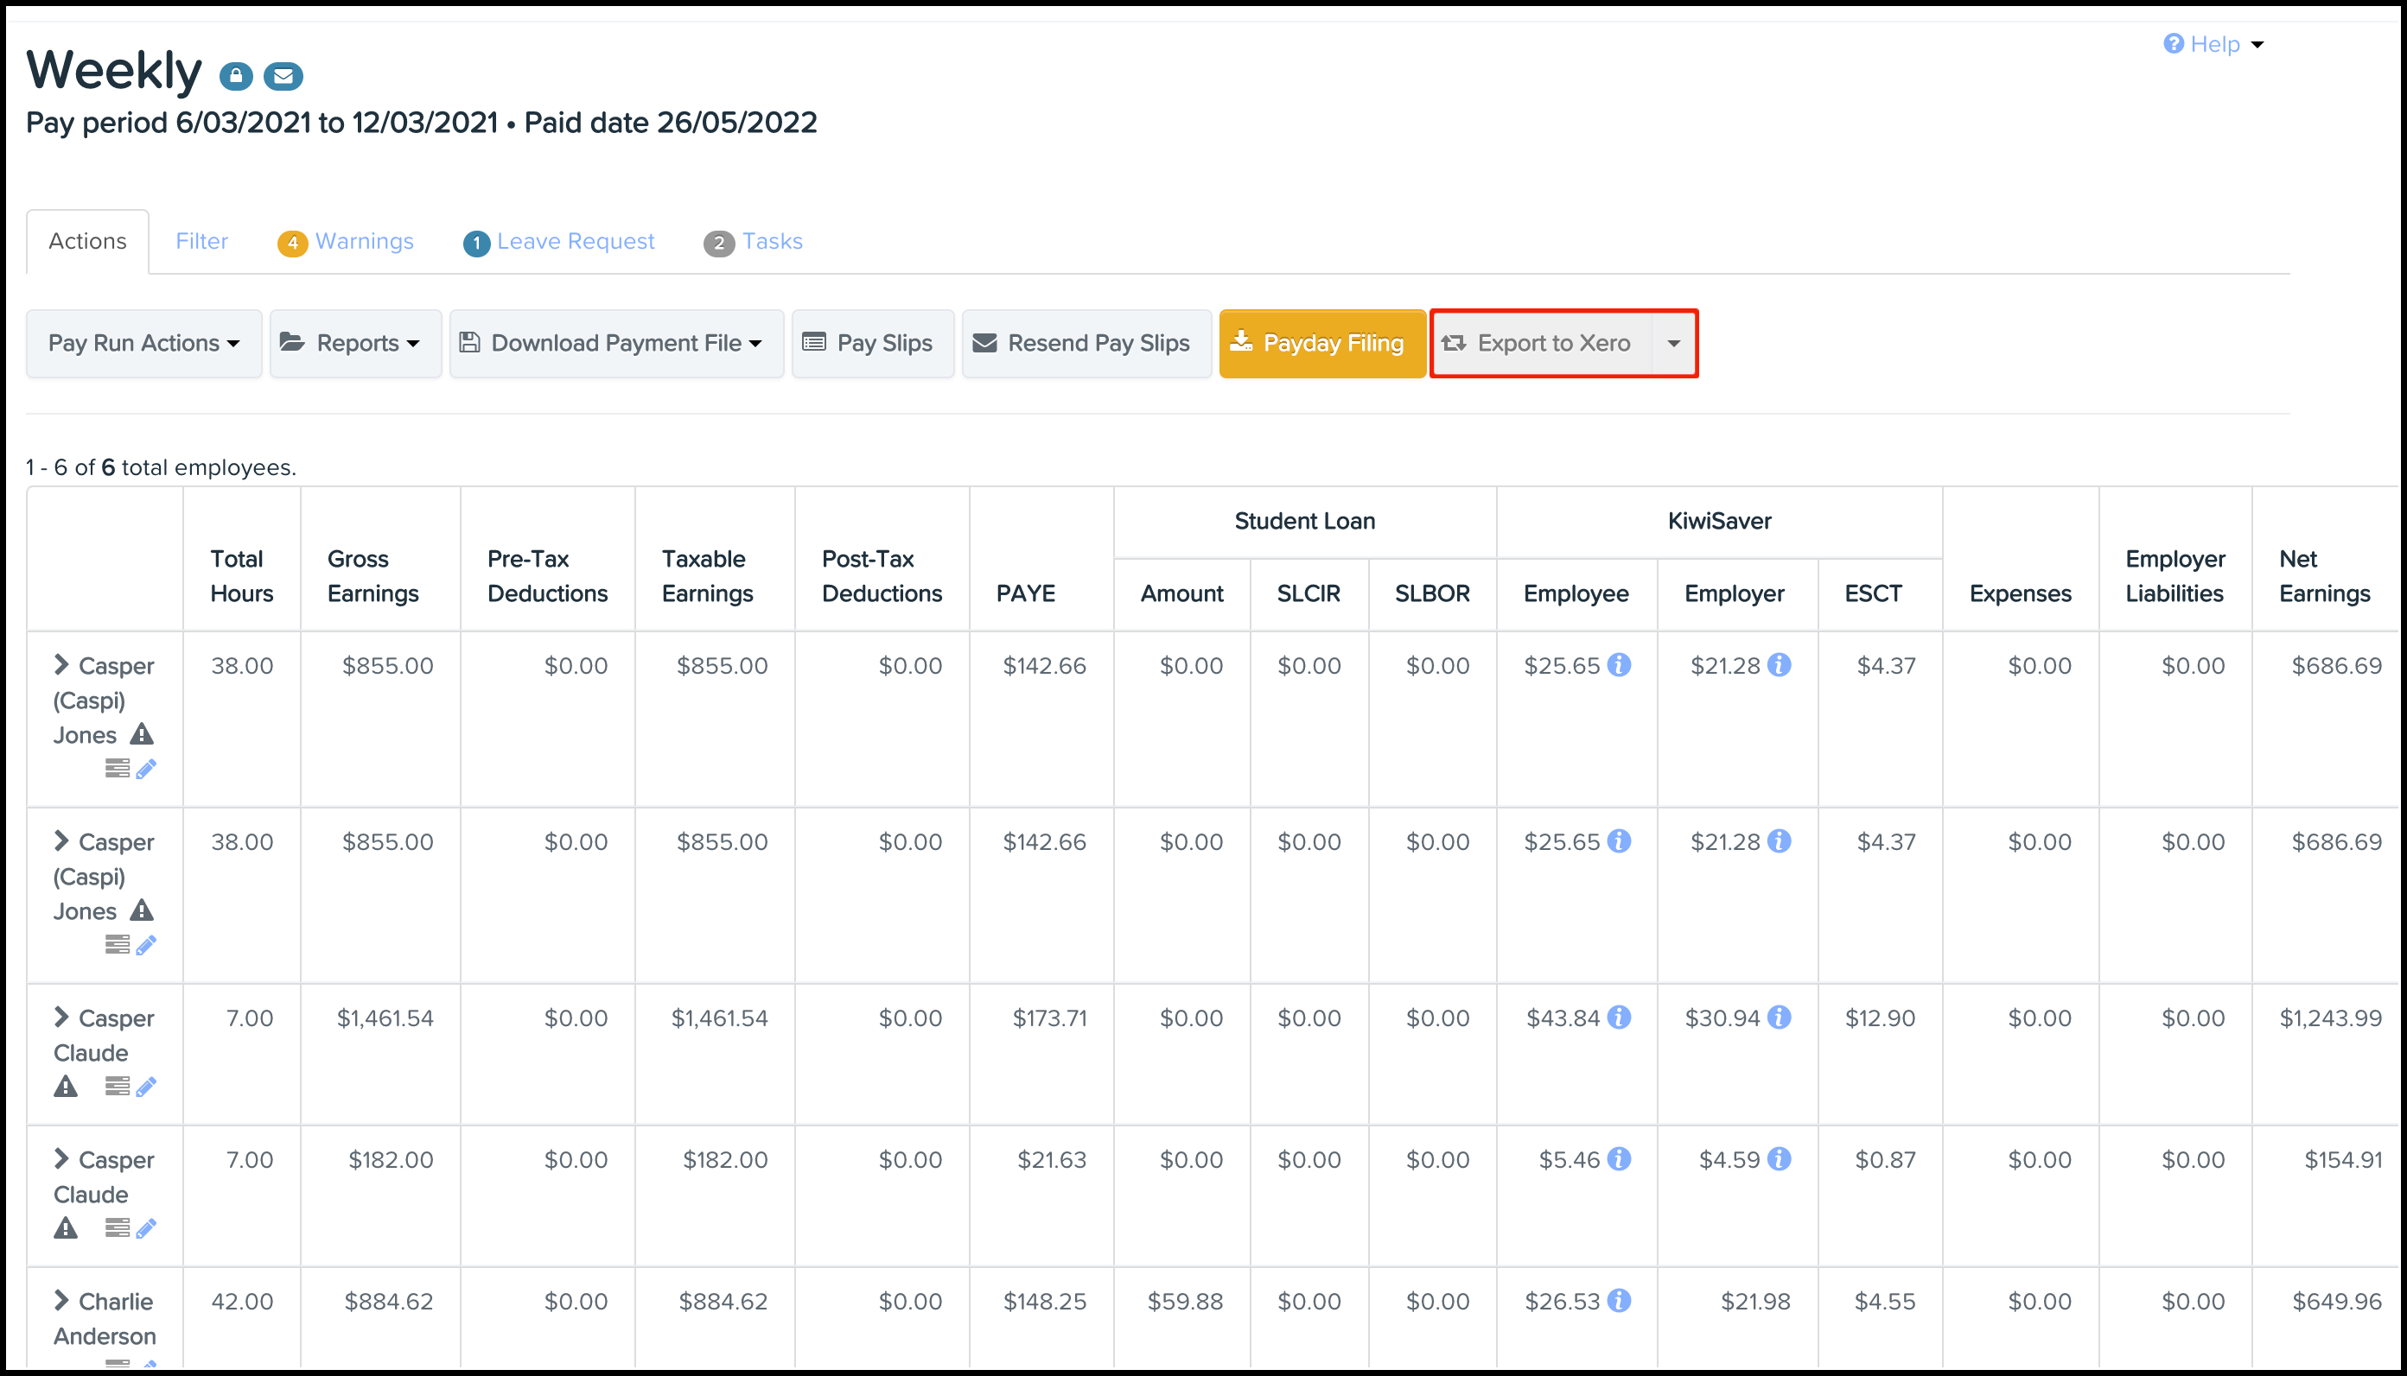Click the lock icon beside Weekly title
This screenshot has height=1376, width=2407.
pos(235,76)
